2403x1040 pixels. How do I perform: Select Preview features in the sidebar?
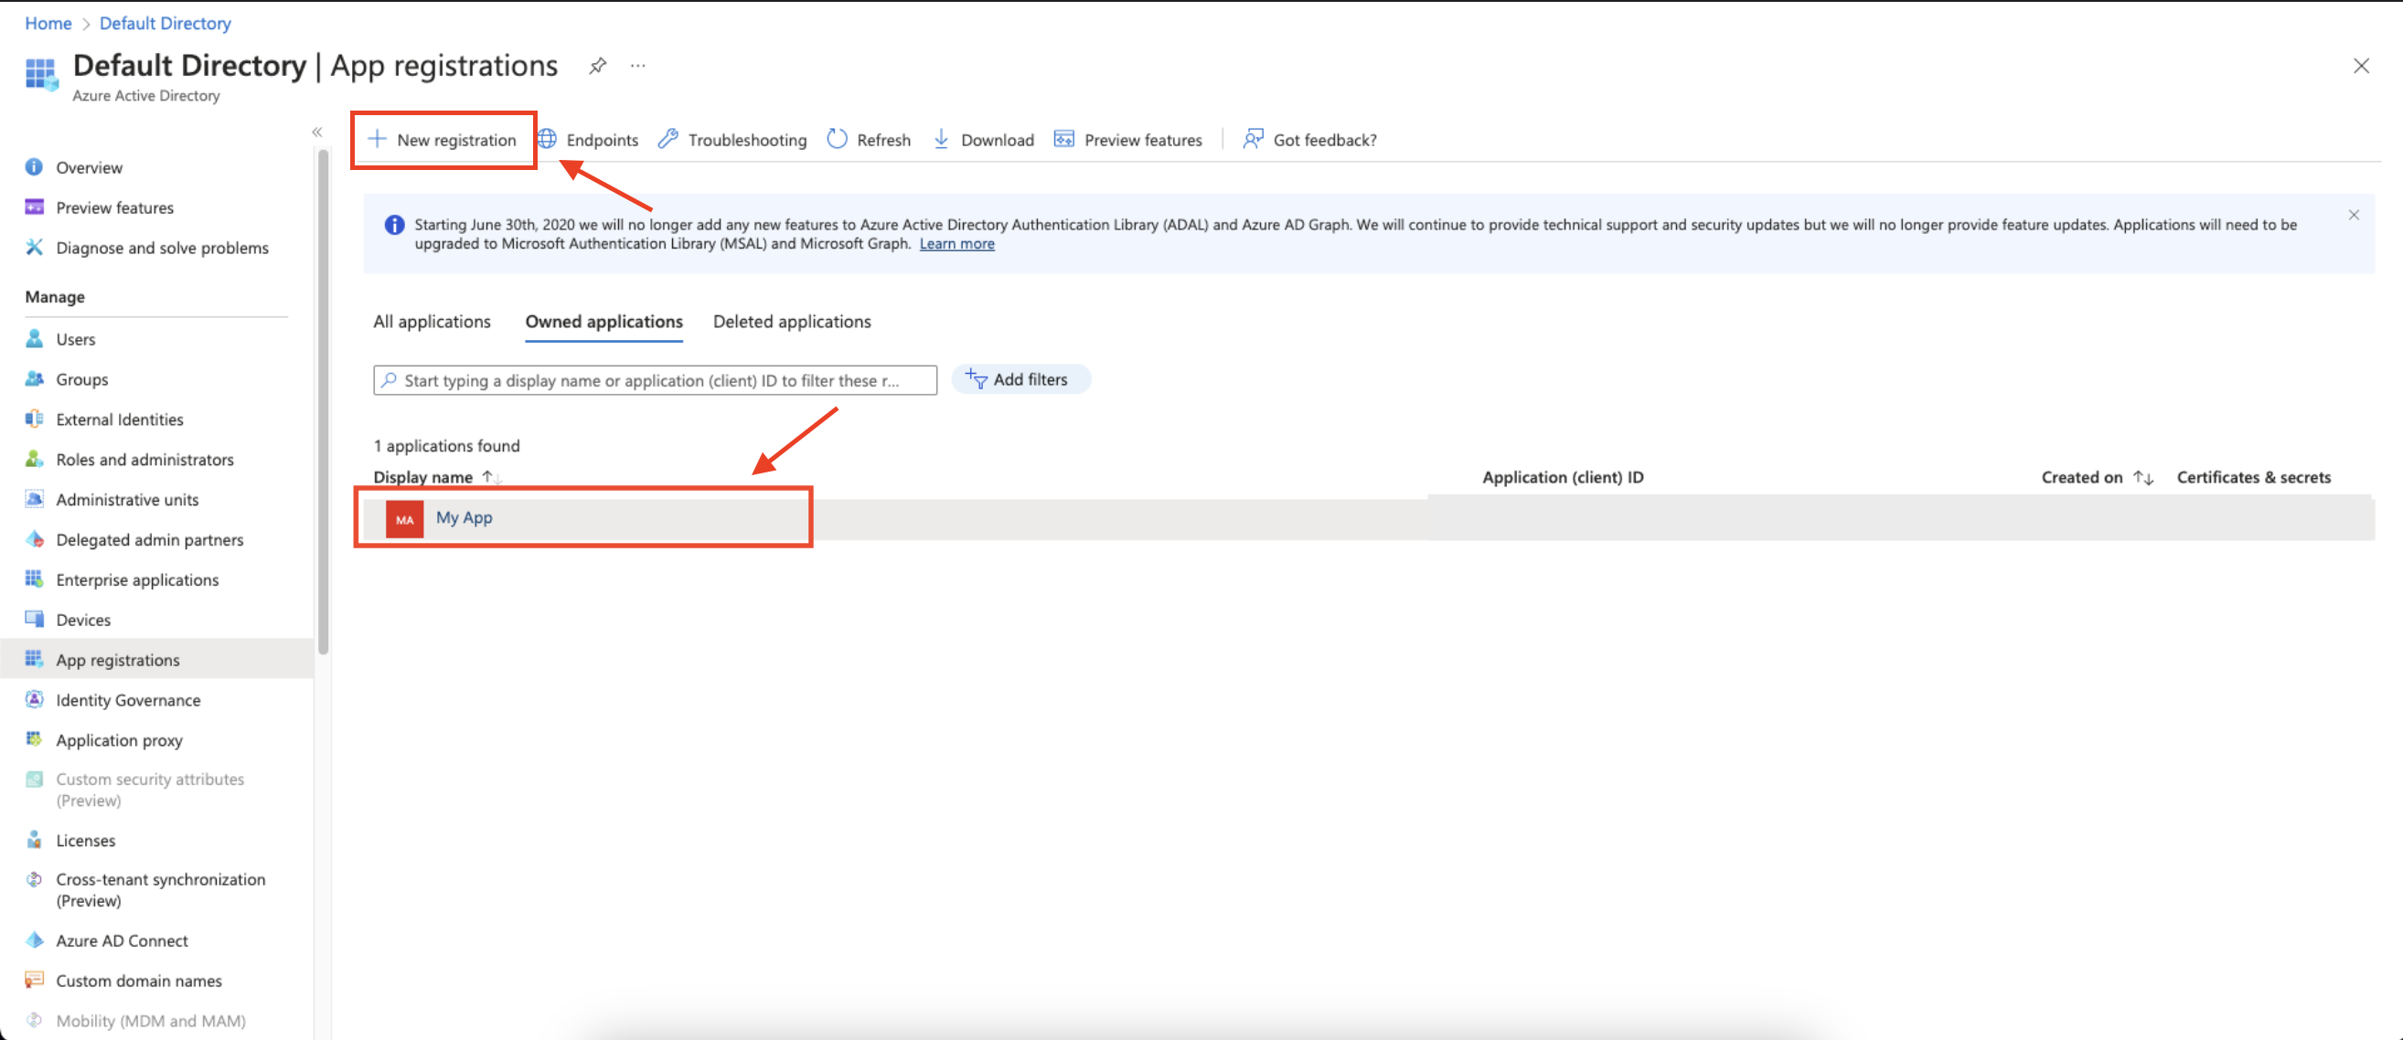[114, 207]
